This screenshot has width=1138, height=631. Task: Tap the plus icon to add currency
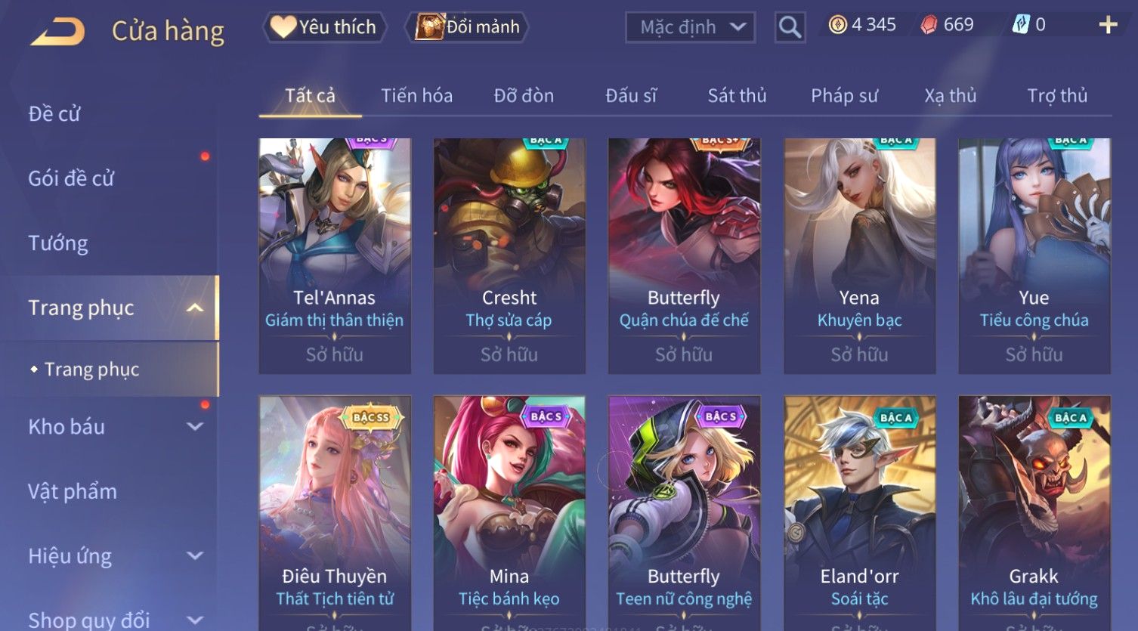[x=1108, y=25]
